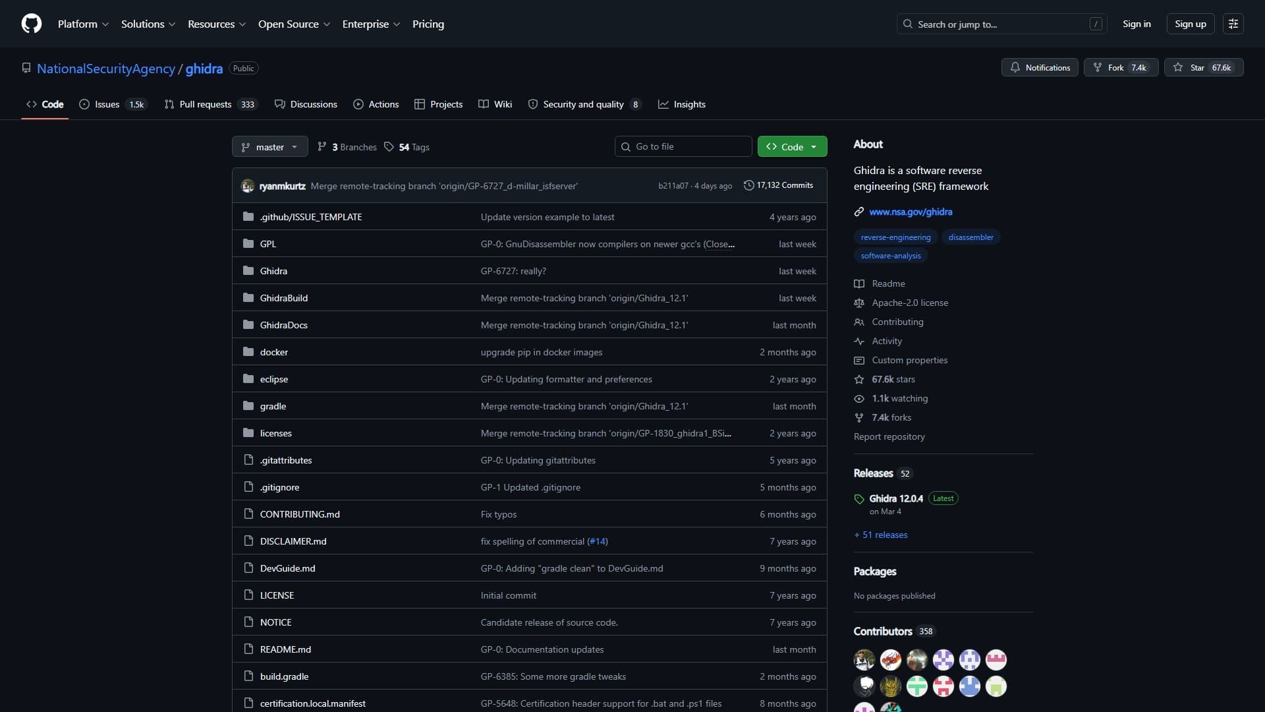Click the file icon next to .gitignore
The height and width of the screenshot is (712, 1265).
248,487
